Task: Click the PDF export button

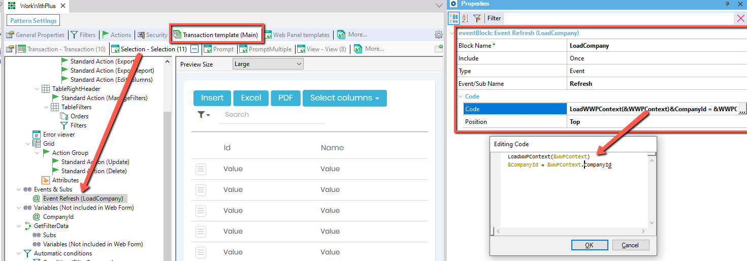Action: [x=286, y=98]
